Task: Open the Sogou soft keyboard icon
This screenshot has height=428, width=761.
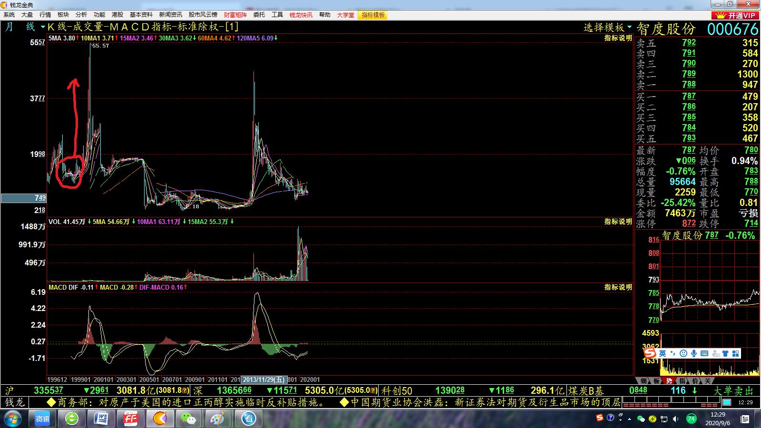Action: (x=704, y=353)
